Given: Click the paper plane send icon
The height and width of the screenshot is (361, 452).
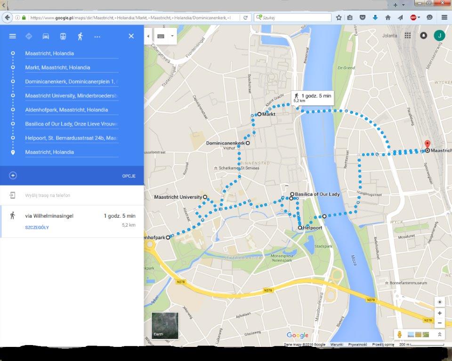Looking at the screenshot, I should tap(400, 17).
